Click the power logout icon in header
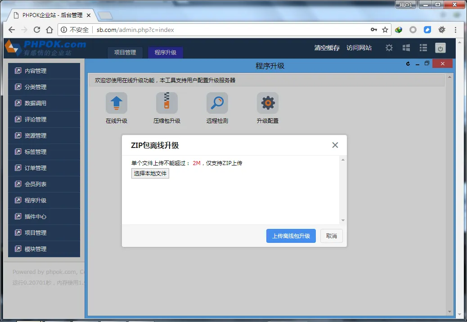The image size is (467, 322). pyautogui.click(x=440, y=48)
